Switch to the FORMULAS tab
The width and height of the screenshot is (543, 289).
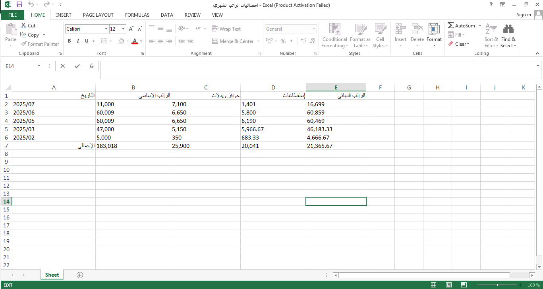click(137, 15)
